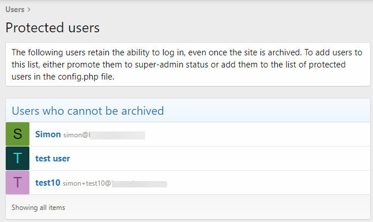Click the simon+test10@ email address text
This screenshot has width=373, height=222.
(86, 183)
